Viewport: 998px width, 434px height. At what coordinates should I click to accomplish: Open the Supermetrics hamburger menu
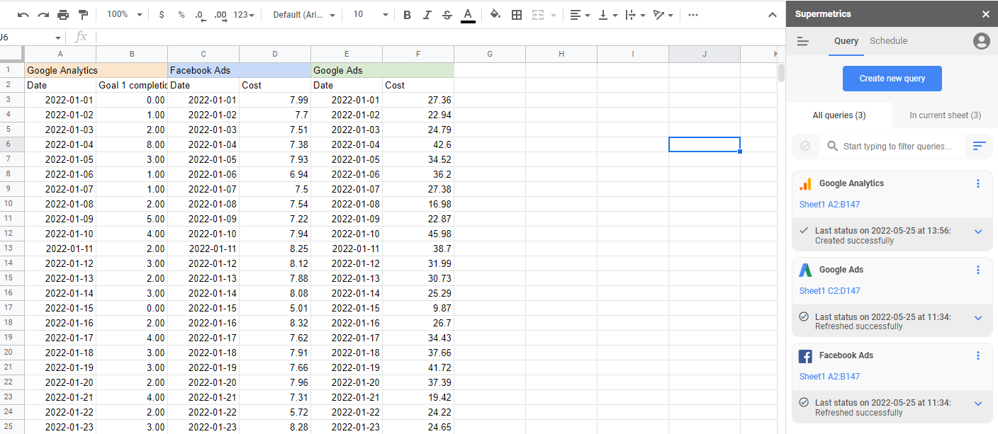point(803,42)
